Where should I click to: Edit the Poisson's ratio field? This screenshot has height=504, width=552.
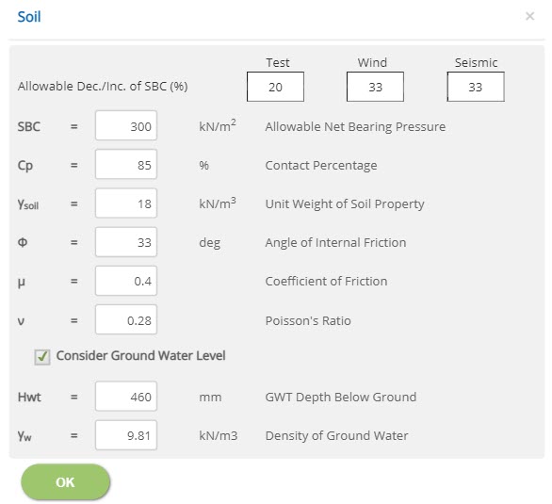[x=126, y=319]
